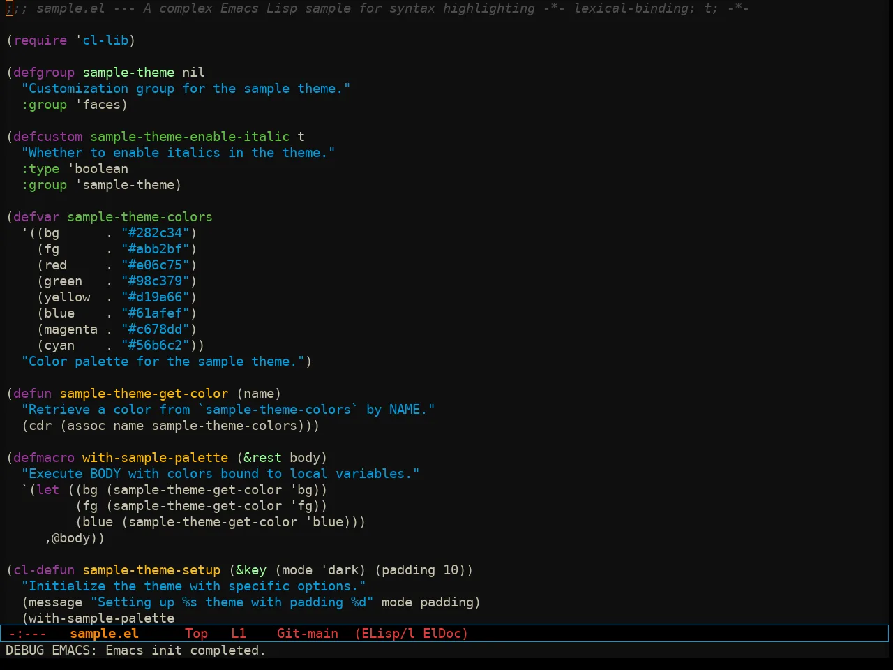Click the color string "#e06c75"
Viewport: 893px width, 670px height.
156,265
